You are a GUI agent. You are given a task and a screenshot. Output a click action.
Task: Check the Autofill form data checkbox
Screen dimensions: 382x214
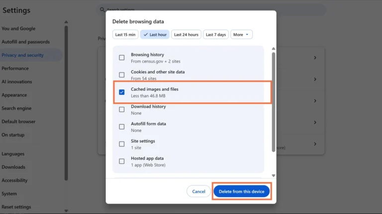click(121, 127)
